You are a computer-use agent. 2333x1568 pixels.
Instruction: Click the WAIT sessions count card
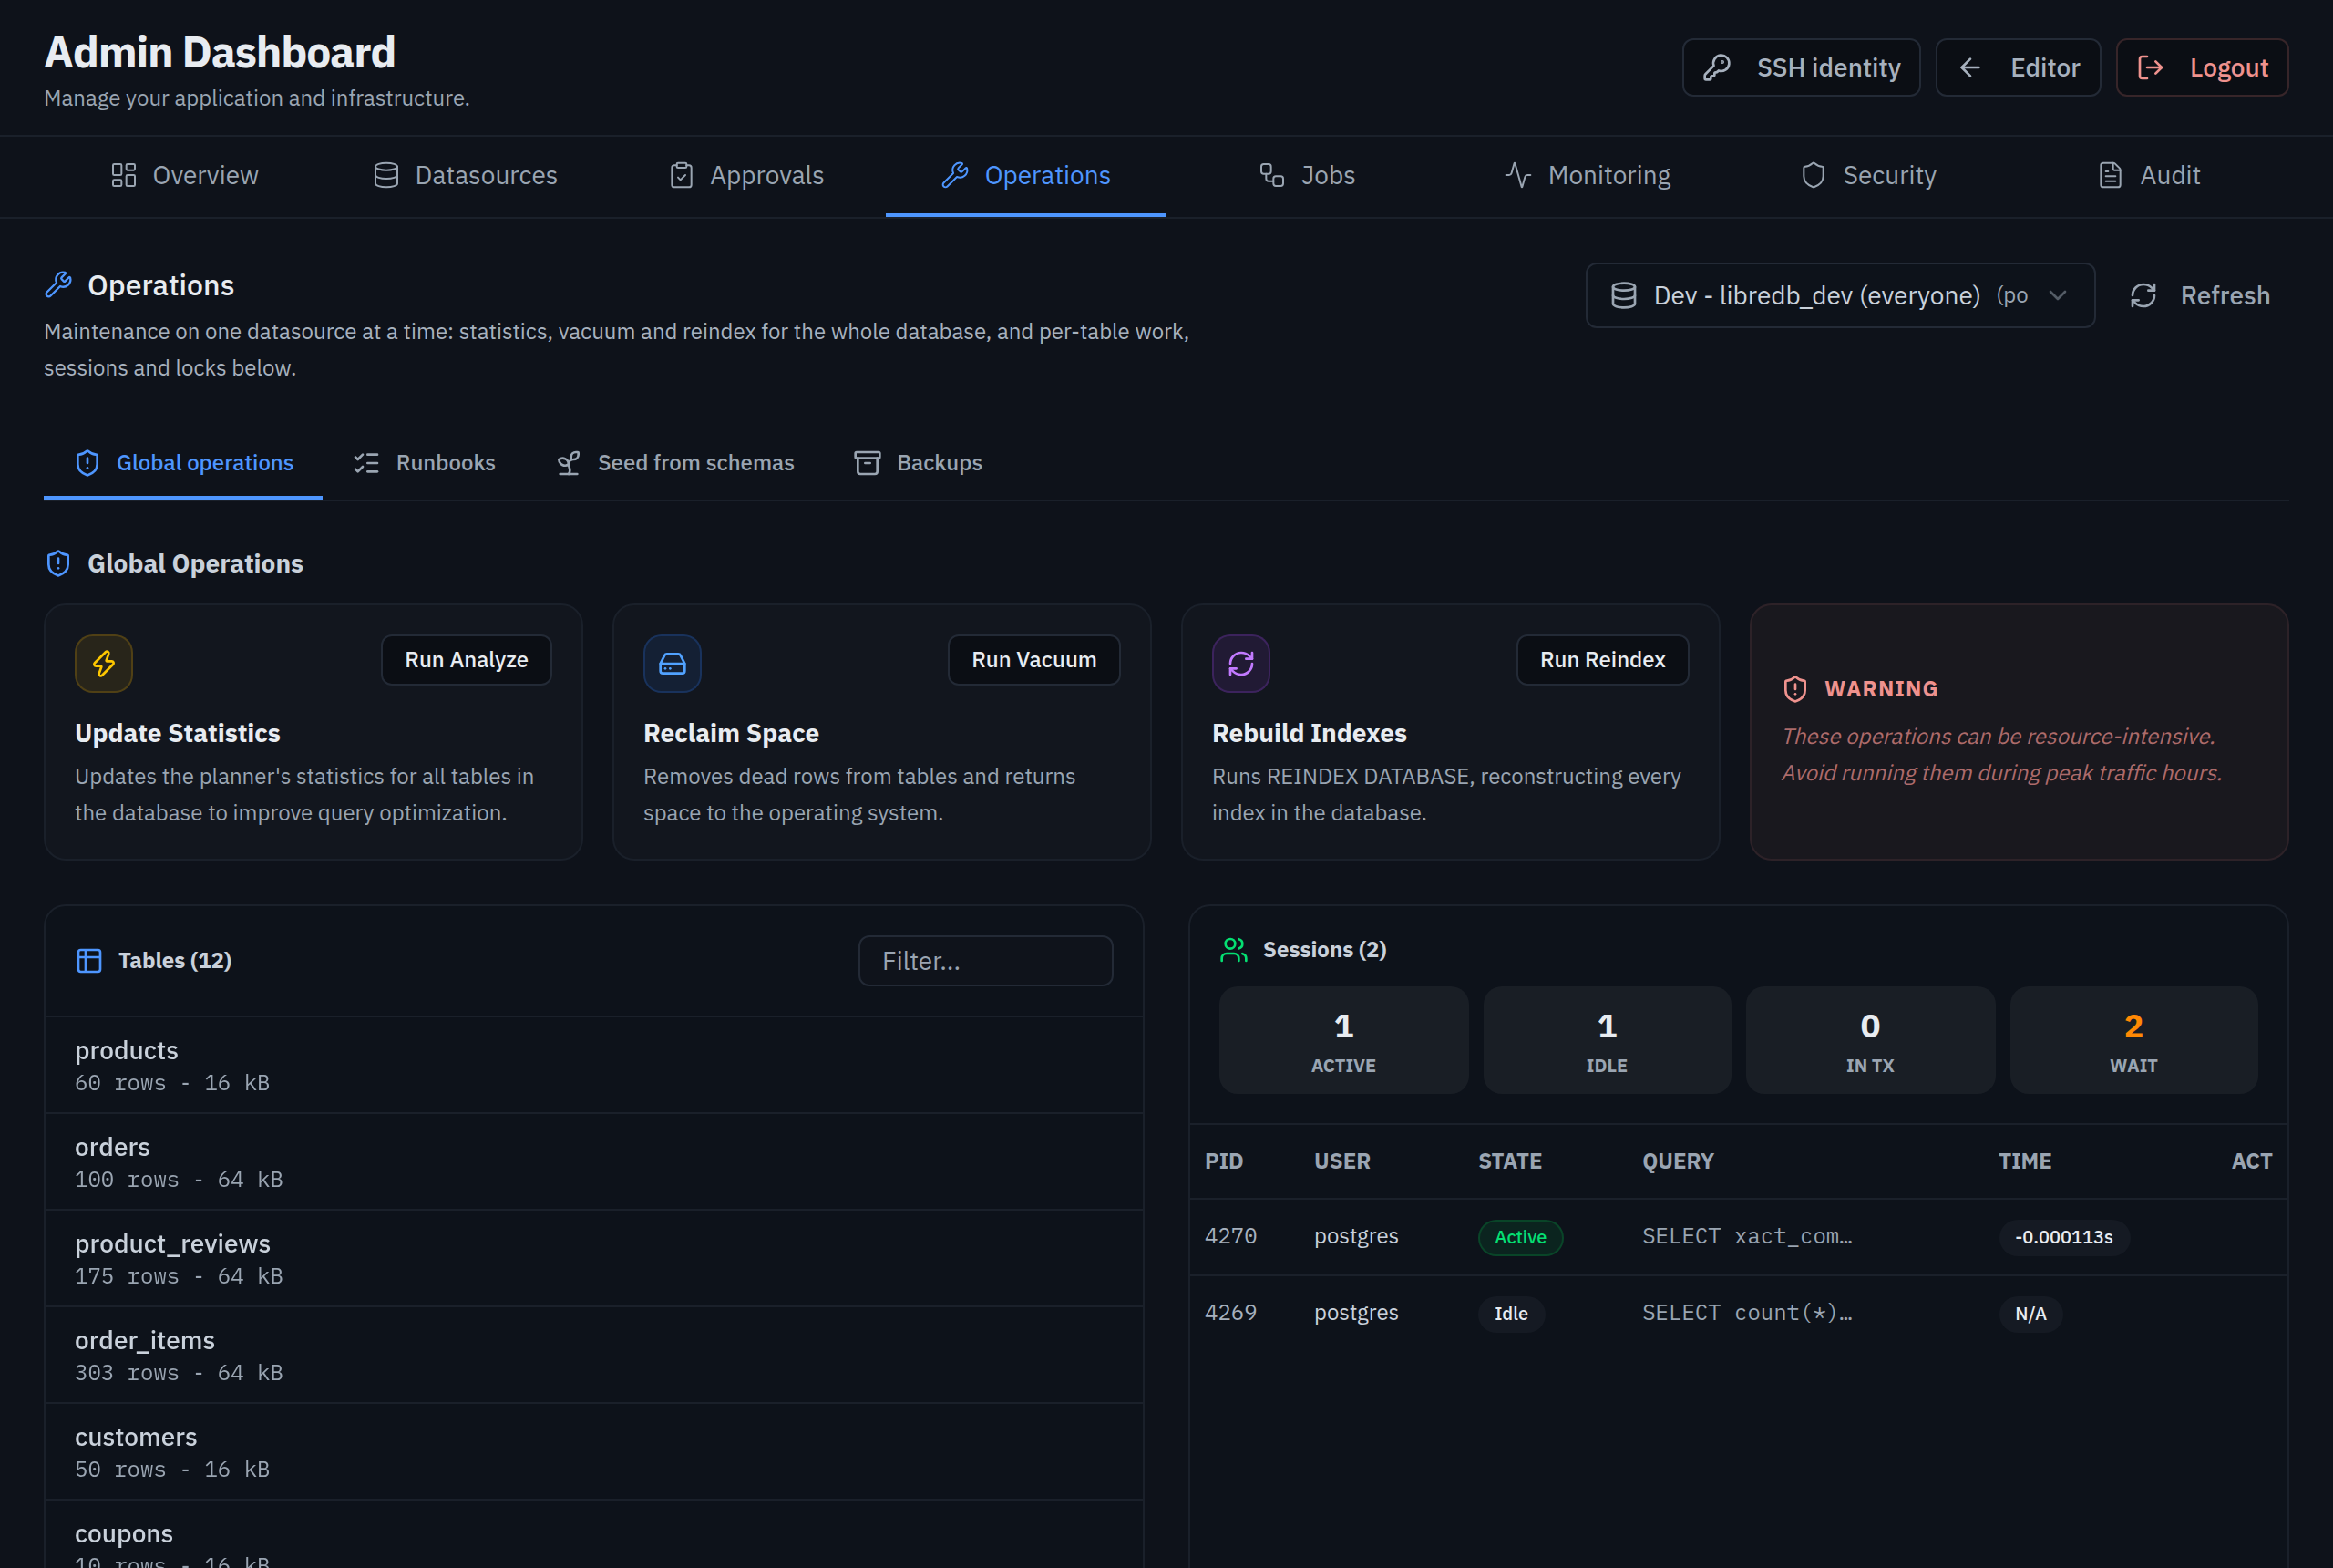tap(2133, 1040)
